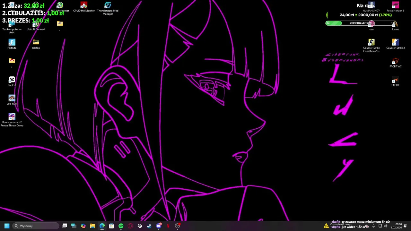The width and height of the screenshot is (411, 231).
Task: Open Copilot from the taskbar
Action: tap(83, 226)
